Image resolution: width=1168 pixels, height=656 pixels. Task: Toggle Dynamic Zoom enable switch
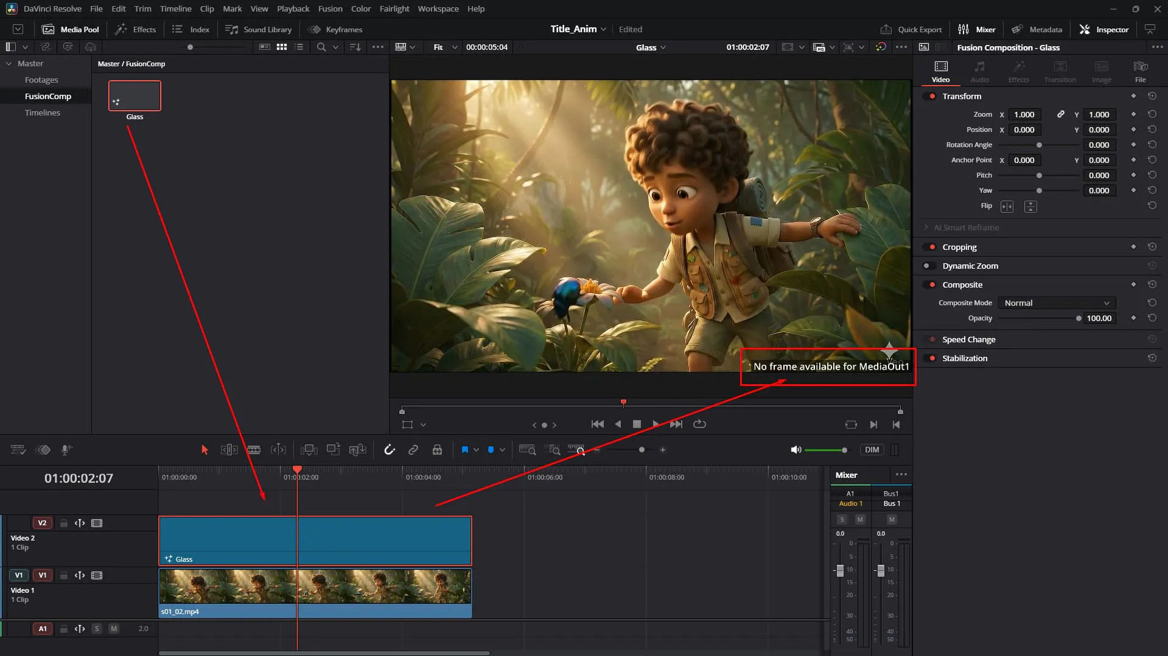(x=929, y=266)
